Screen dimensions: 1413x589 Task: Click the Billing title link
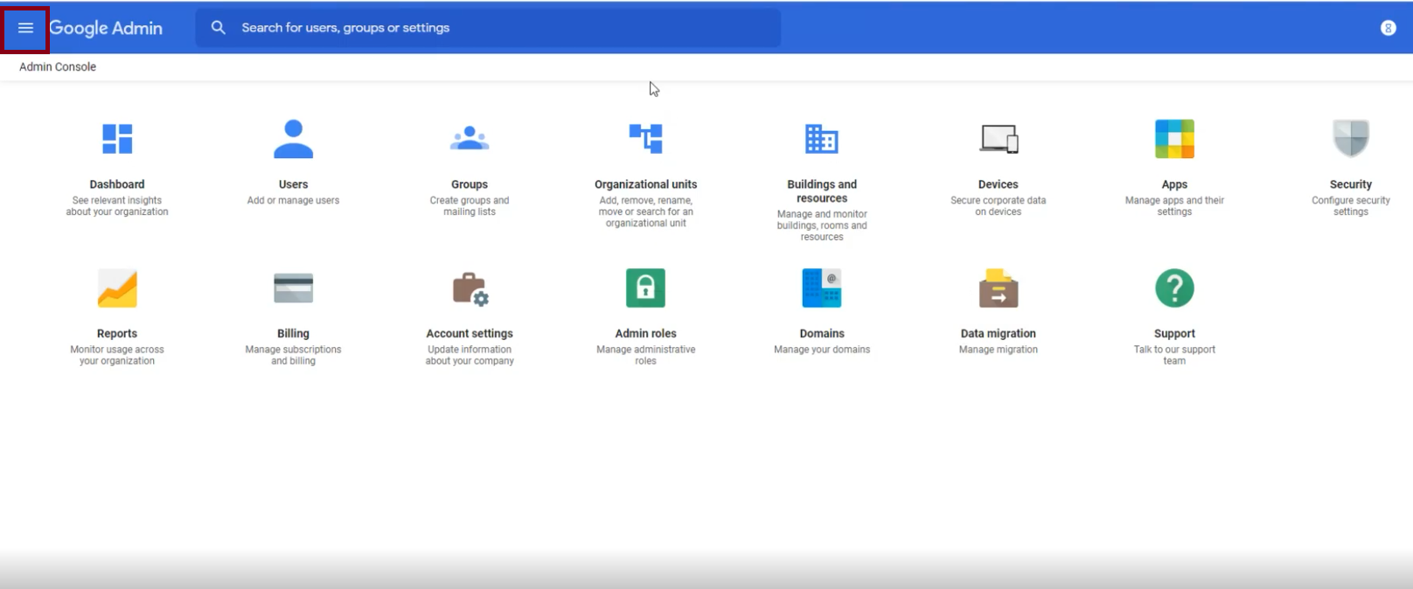coord(294,334)
